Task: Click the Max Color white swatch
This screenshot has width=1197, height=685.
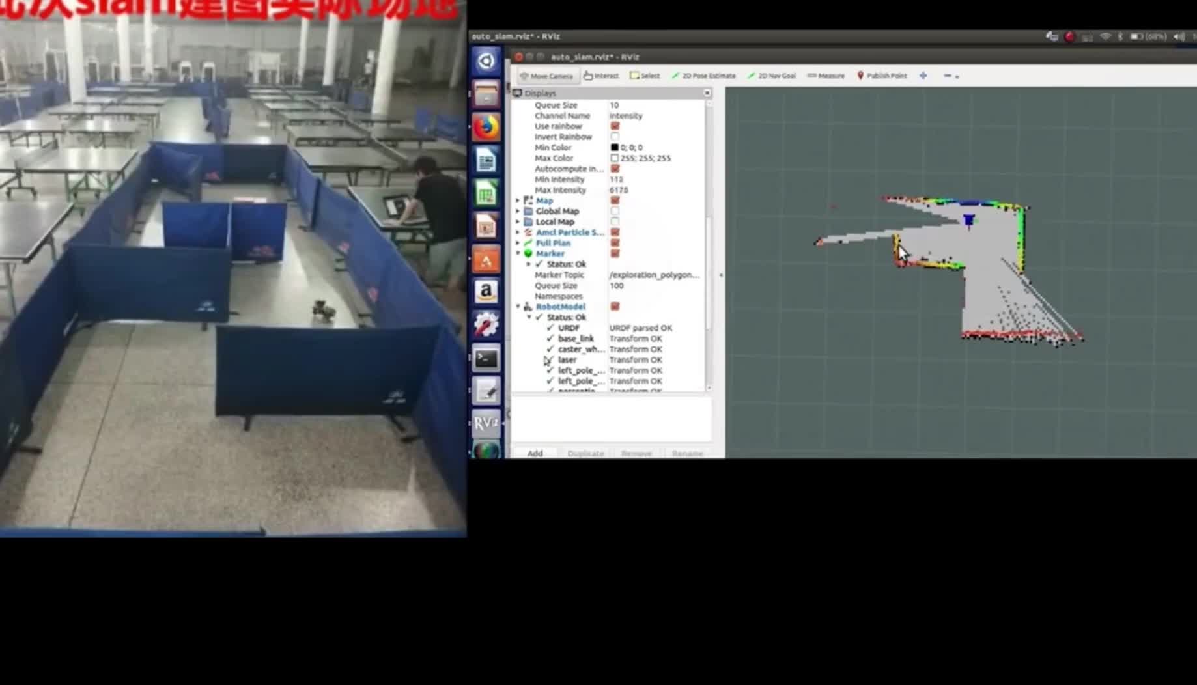Action: pyautogui.click(x=614, y=158)
